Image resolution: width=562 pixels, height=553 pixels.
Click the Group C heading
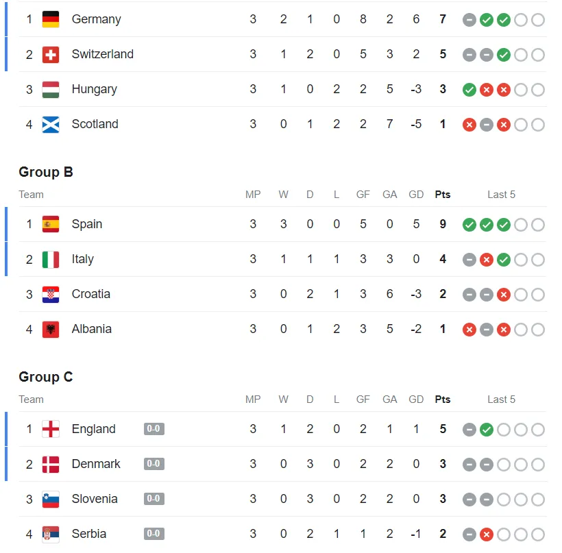(46, 377)
